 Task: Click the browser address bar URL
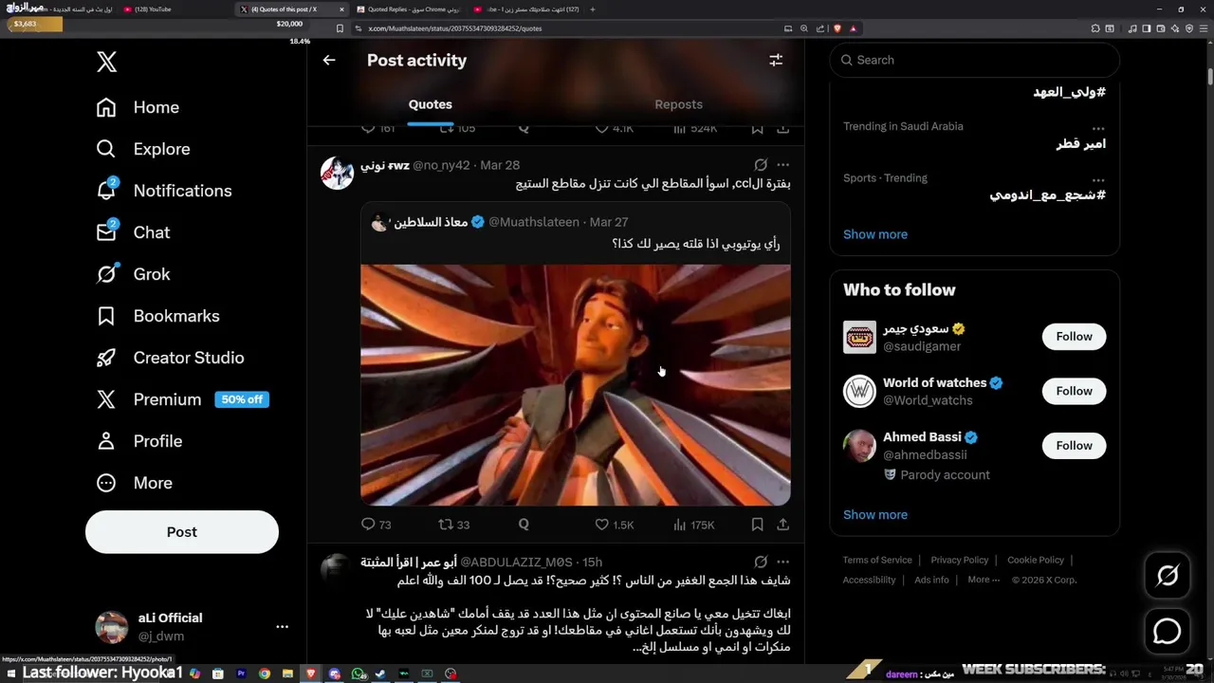point(455,28)
